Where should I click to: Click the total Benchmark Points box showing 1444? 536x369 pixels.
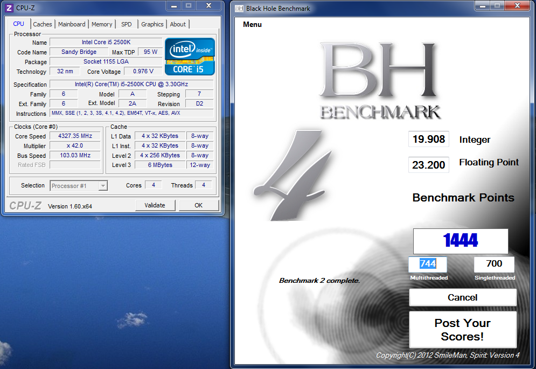[461, 241]
